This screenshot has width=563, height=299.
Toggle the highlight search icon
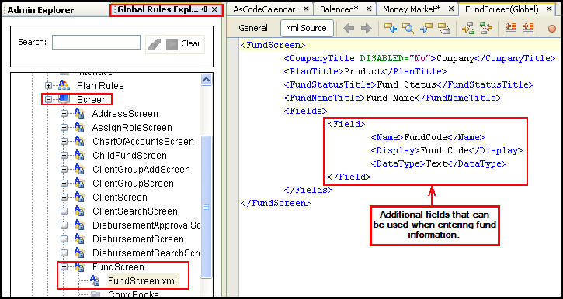click(444, 29)
